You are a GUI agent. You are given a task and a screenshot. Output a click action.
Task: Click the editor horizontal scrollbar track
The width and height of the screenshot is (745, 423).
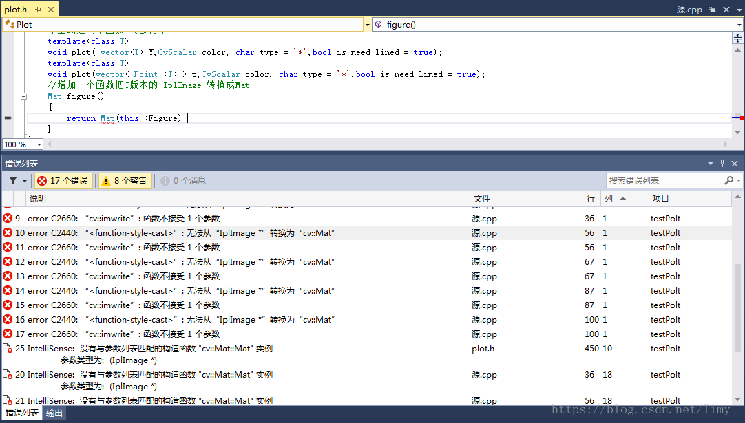pyautogui.click(x=388, y=144)
